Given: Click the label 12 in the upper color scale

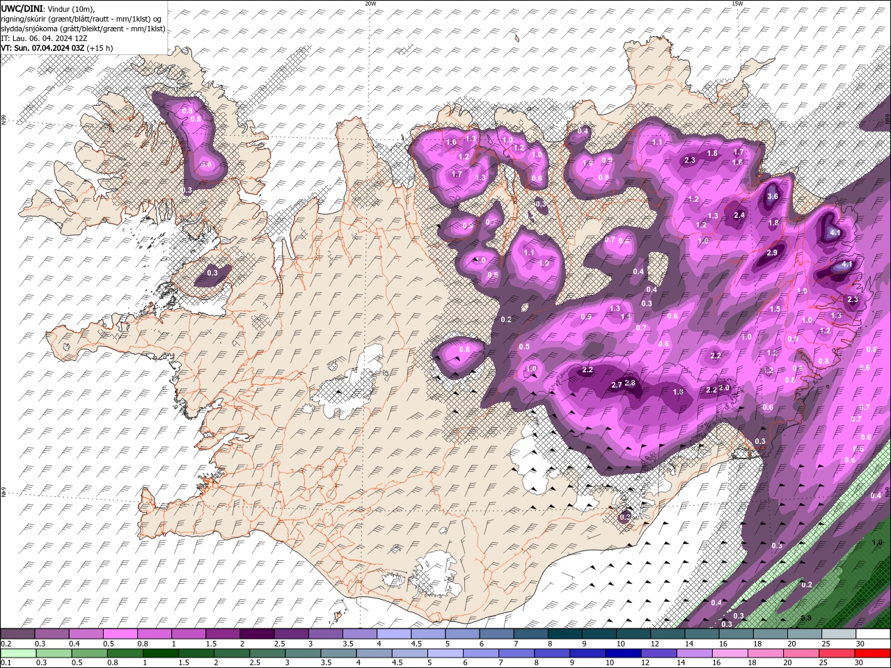Looking at the screenshot, I should [x=654, y=644].
